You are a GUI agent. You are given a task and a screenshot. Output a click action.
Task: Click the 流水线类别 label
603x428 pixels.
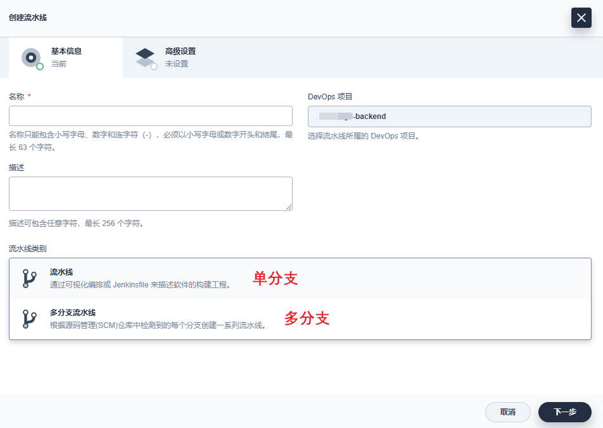28,249
